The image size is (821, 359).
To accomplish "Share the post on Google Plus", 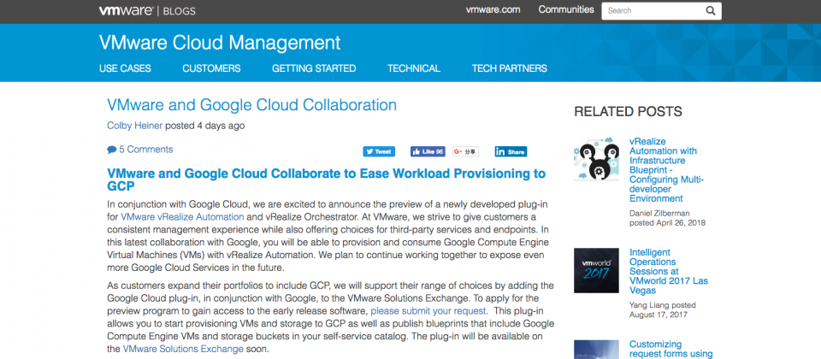I will point(465,152).
